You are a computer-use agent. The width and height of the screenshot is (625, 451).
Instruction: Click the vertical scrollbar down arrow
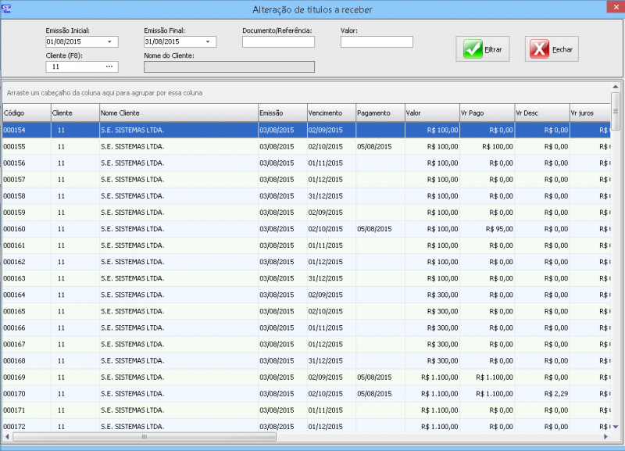[x=616, y=426]
